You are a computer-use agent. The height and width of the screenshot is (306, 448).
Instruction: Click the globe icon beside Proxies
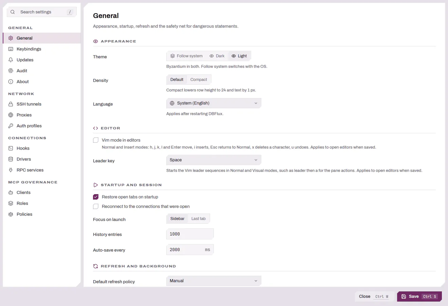click(11, 115)
